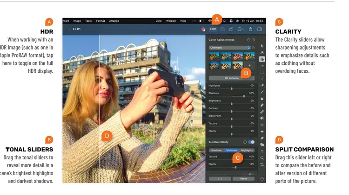Image resolution: width=349 pixels, height=195 pixels.
Task: Select the Paint brush tool
Action: point(262,92)
